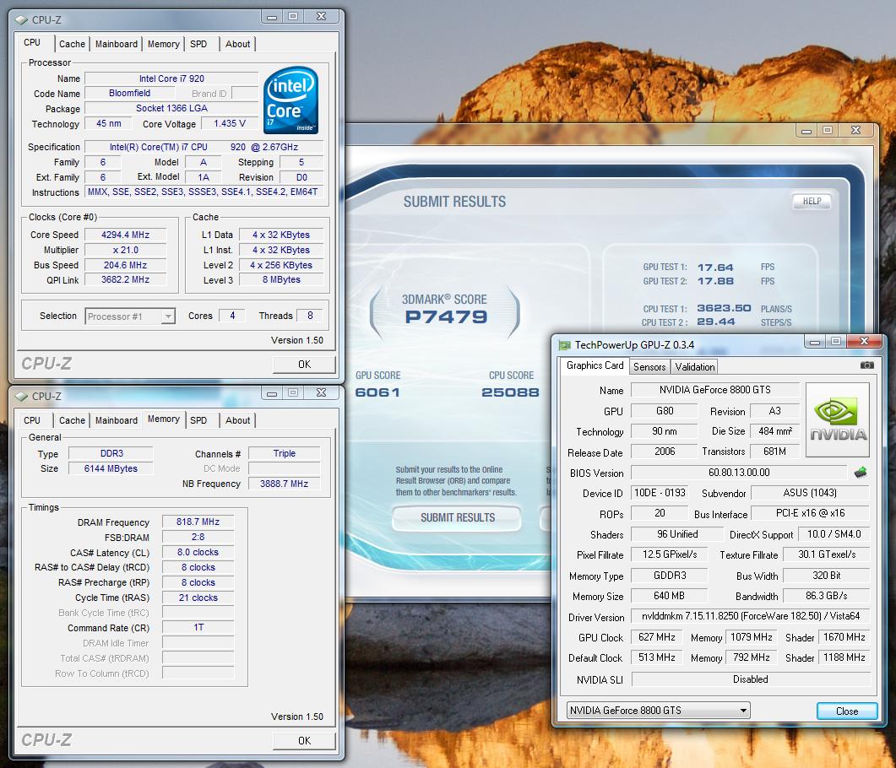Image resolution: width=896 pixels, height=768 pixels.
Task: Click the Core Speed value 4294.4 MHz
Action: pyautogui.click(x=126, y=235)
